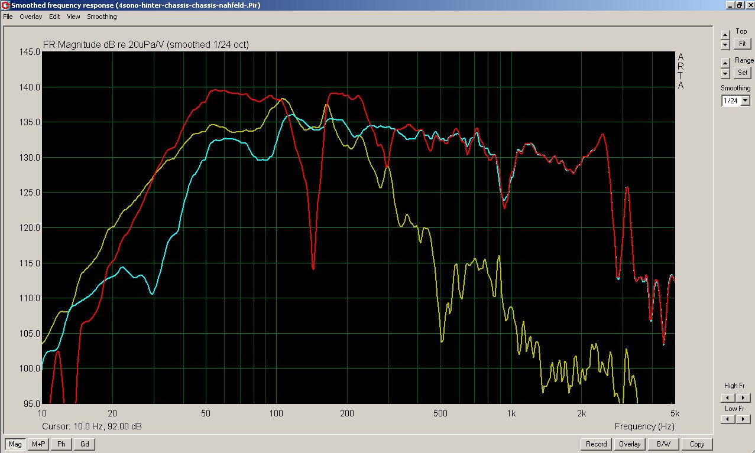Toggle the M+P display mode
The image size is (755, 453).
click(38, 444)
